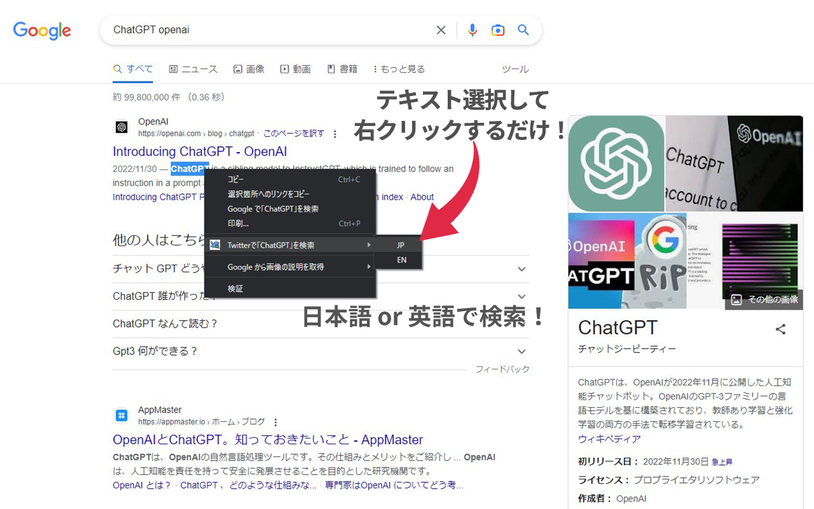Open Google から画像の説明を取得 submenu
814x509 pixels.
290,267
